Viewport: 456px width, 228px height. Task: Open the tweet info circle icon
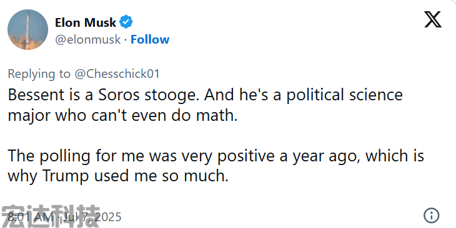(432, 216)
